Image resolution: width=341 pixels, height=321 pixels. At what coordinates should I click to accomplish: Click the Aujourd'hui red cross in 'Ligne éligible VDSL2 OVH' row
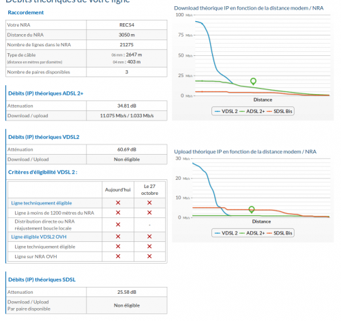(x=118, y=236)
